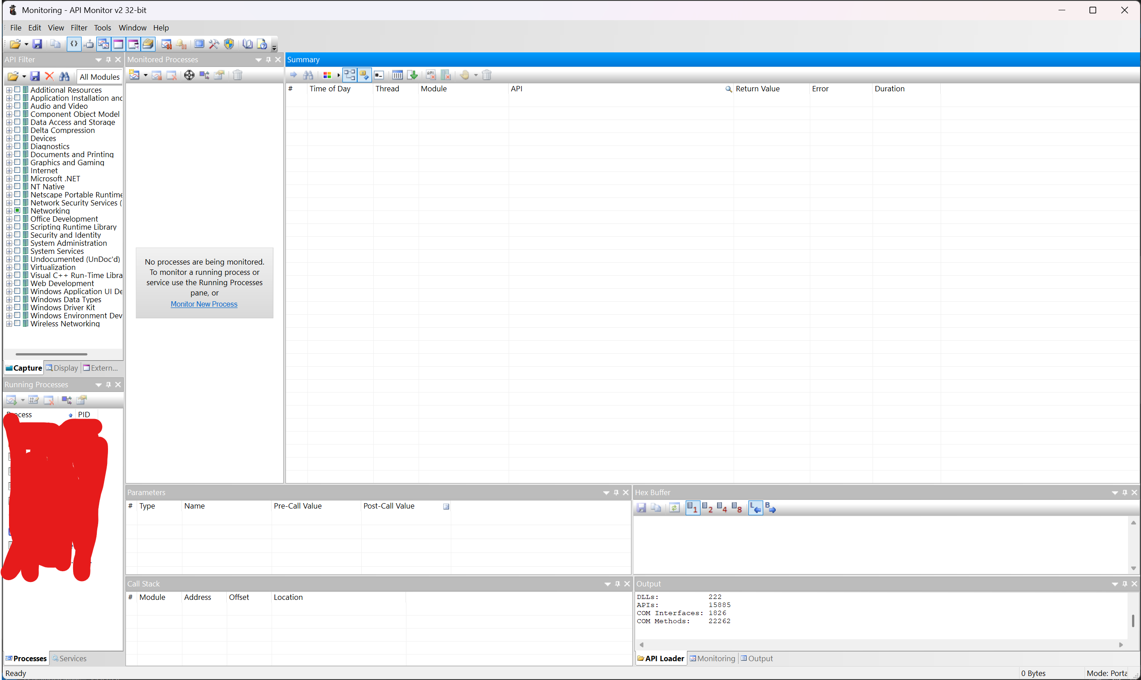Open the API colors palette icon
1141x680 pixels.
click(x=327, y=75)
